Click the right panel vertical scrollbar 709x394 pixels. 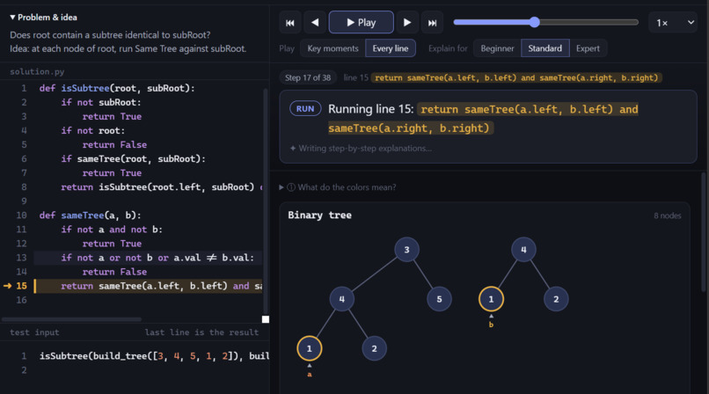tap(704, 231)
